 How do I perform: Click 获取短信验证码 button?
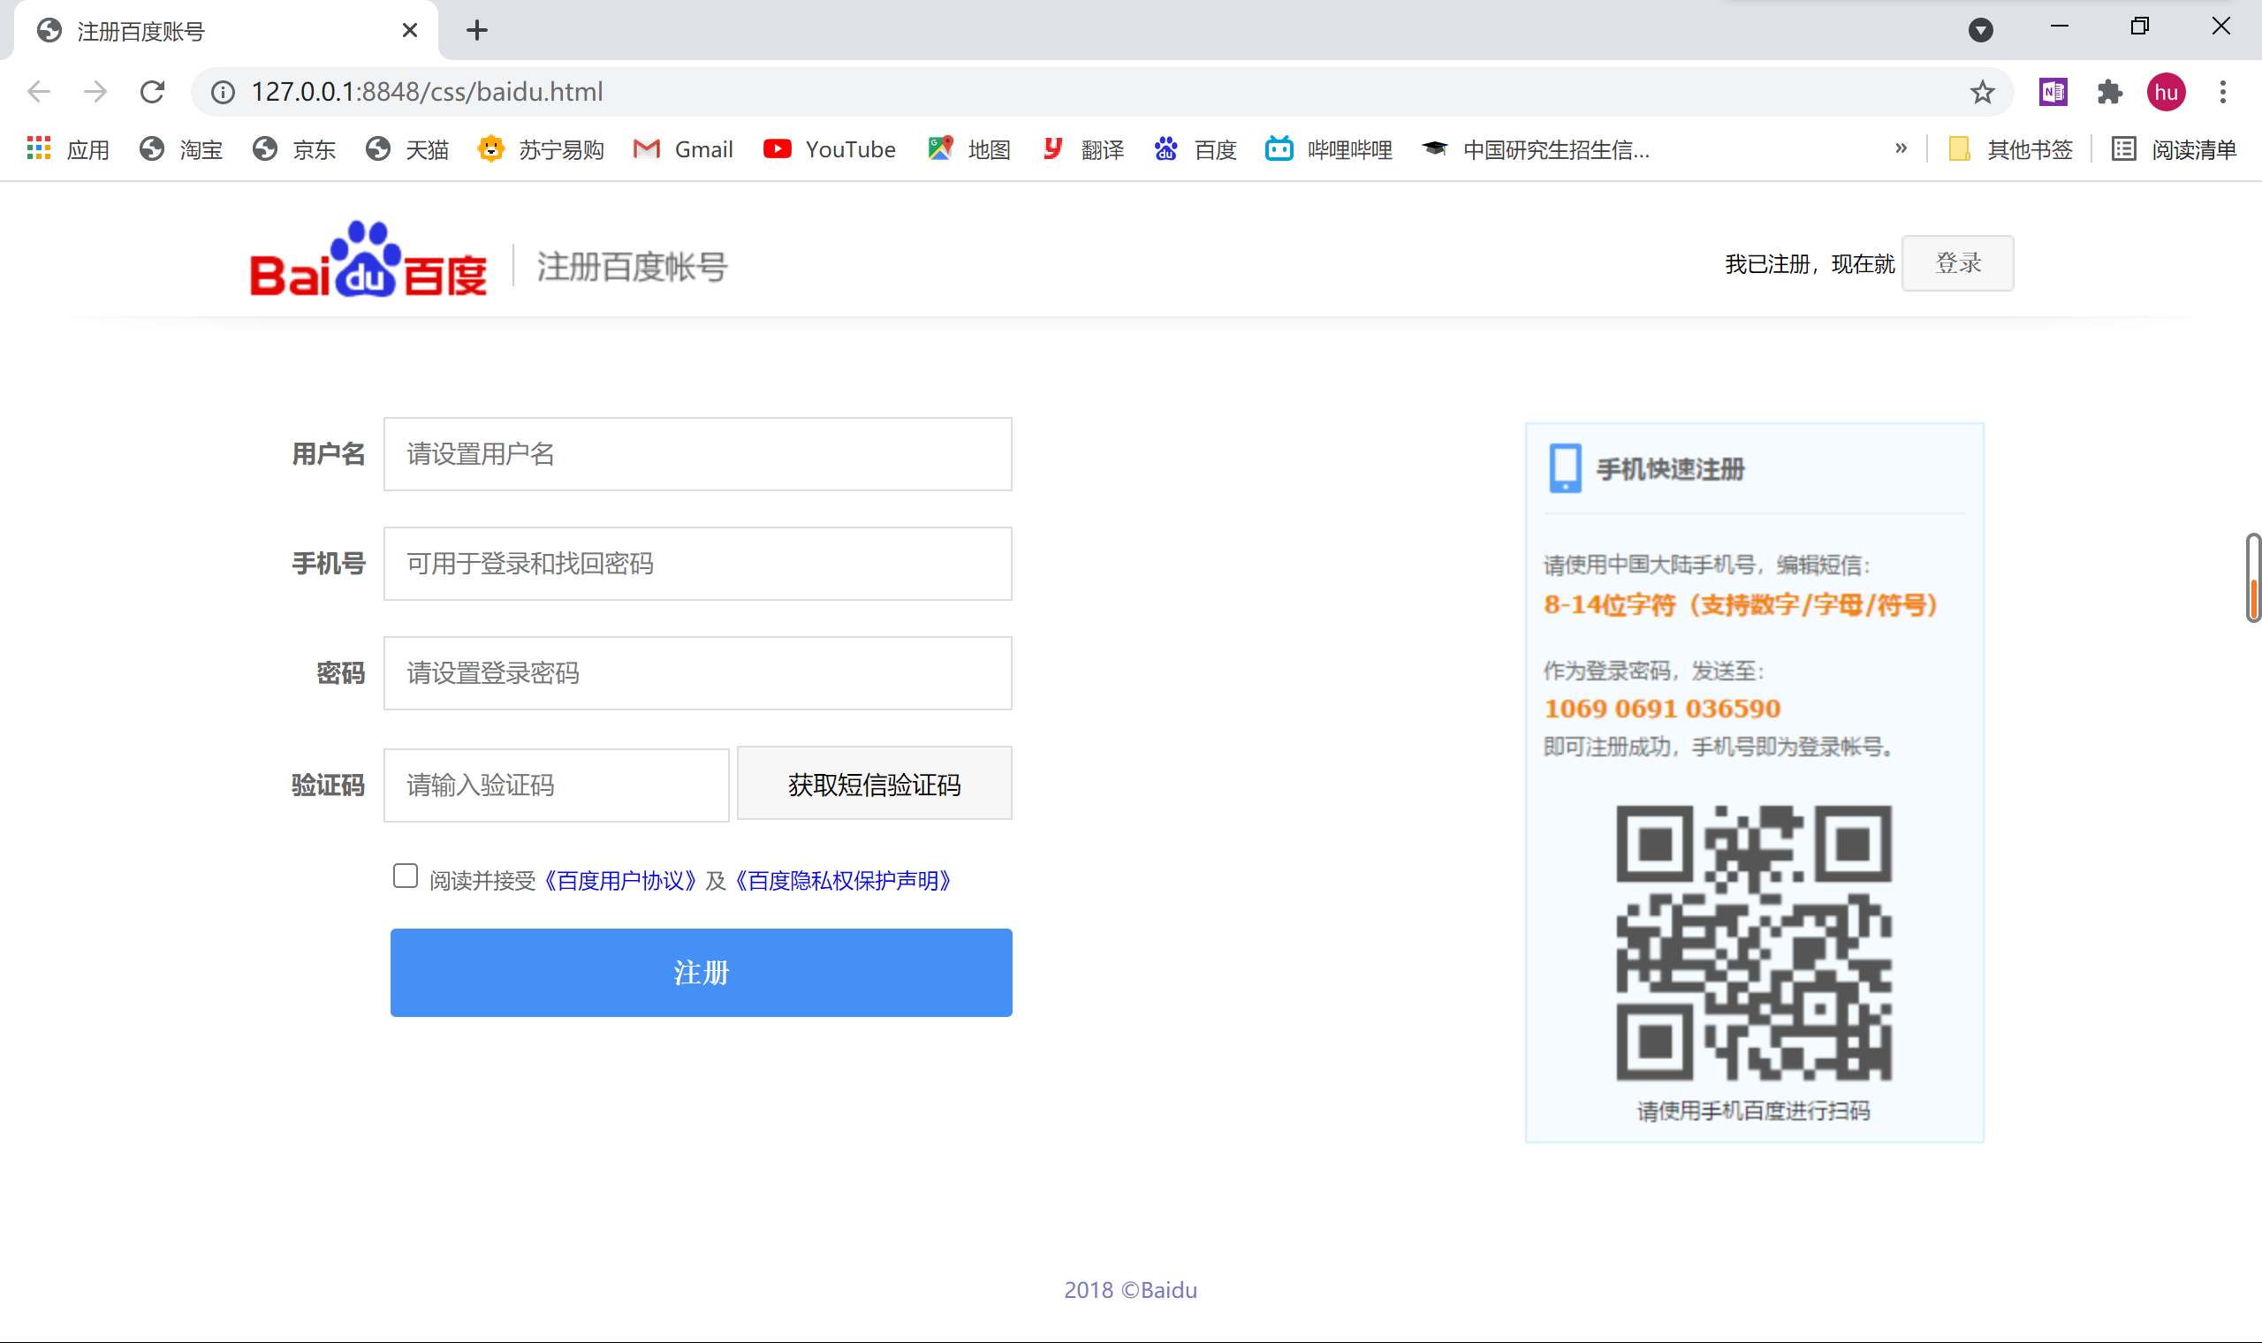tap(874, 784)
